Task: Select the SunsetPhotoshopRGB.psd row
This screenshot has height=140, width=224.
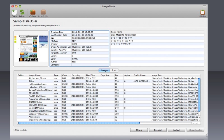Action: [x=108, y=90]
